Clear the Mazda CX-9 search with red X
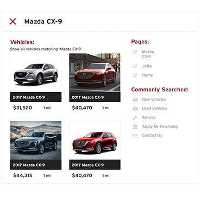This screenshot has height=201, width=201. point(12,21)
